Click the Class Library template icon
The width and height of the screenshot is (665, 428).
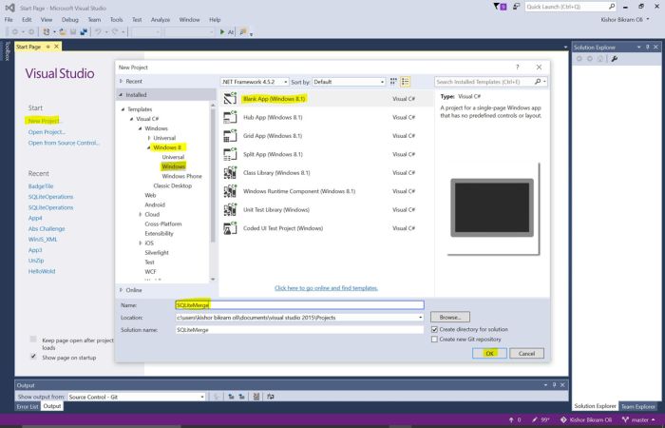230,173
